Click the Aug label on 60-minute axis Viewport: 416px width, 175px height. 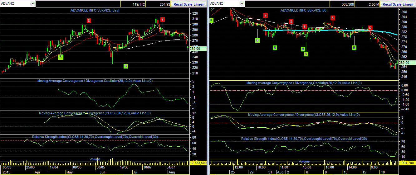280,172
